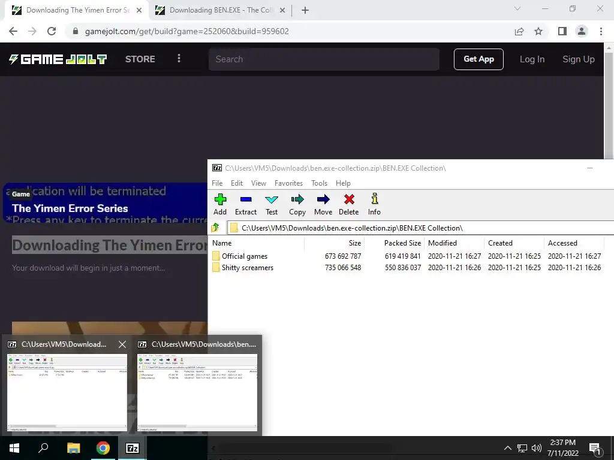
Task: Extract files with the Extract toolbar icon
Action: (x=245, y=199)
